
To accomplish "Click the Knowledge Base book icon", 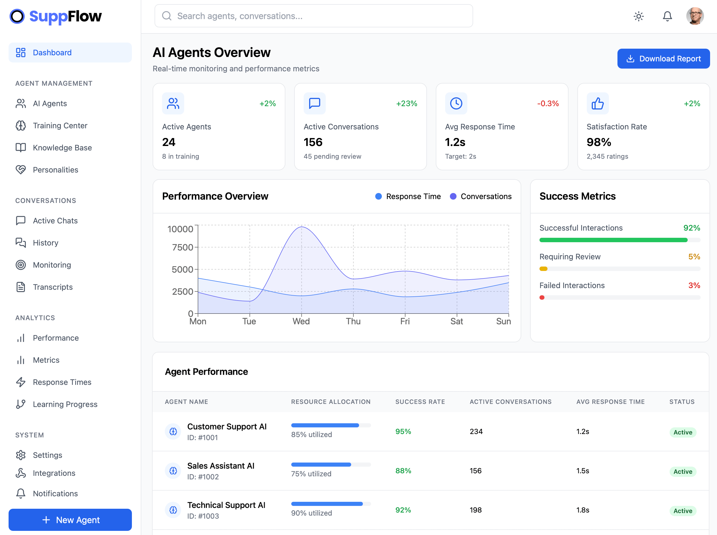I will [x=21, y=148].
